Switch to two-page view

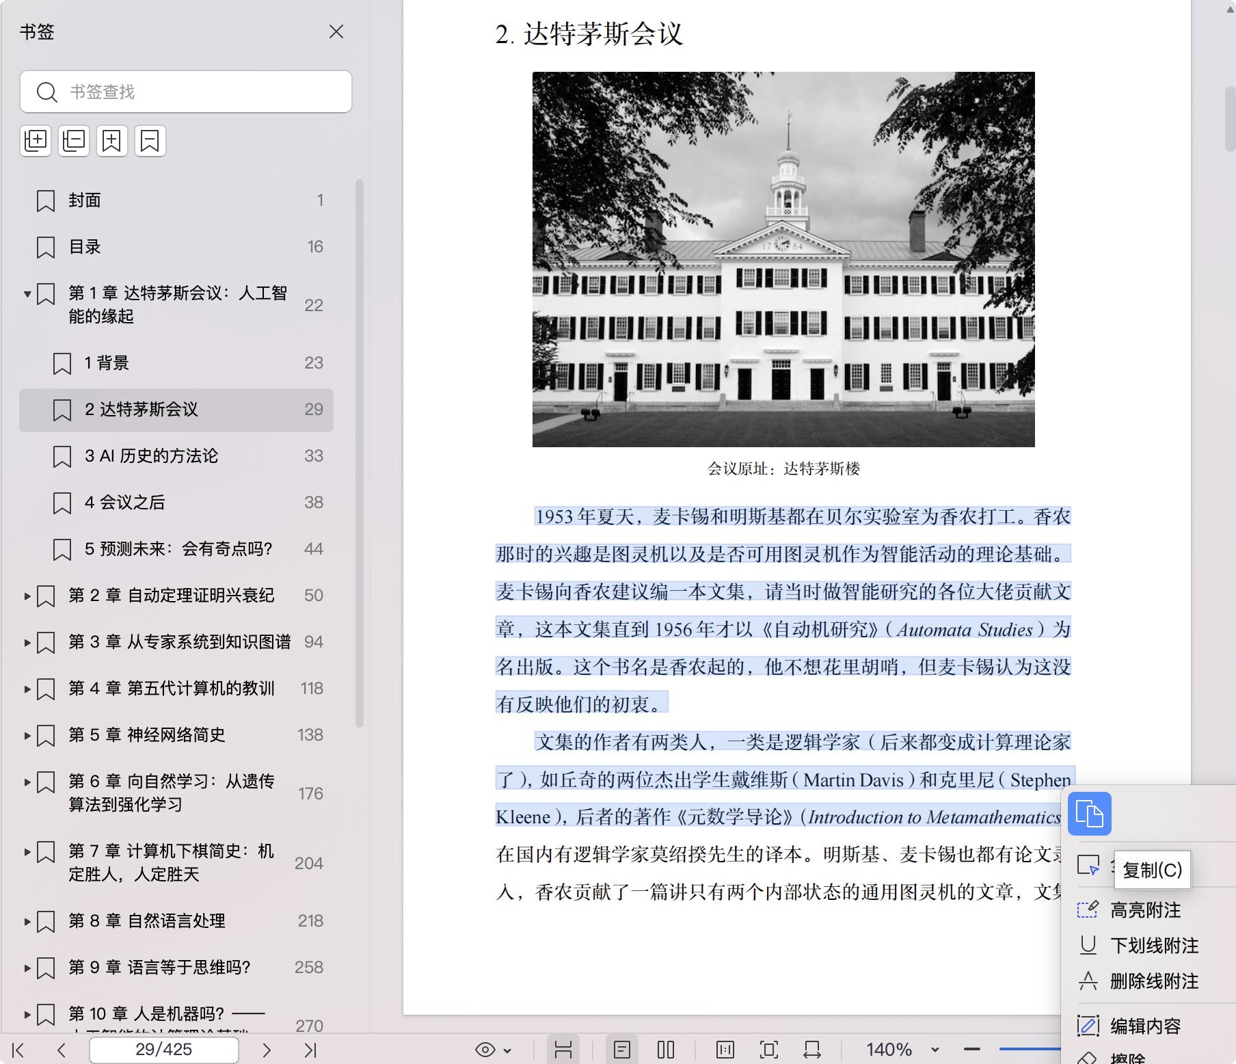[x=666, y=1050]
